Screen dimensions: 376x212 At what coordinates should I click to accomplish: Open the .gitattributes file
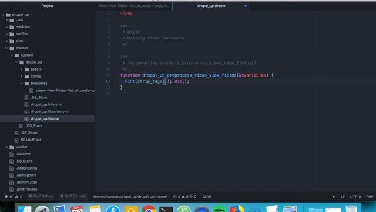(26, 190)
